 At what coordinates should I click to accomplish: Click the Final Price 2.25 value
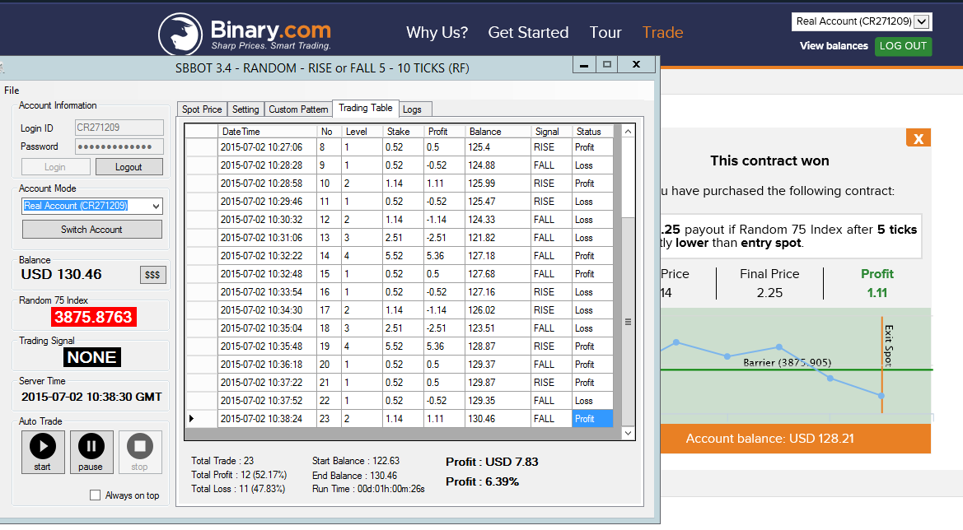tap(769, 293)
